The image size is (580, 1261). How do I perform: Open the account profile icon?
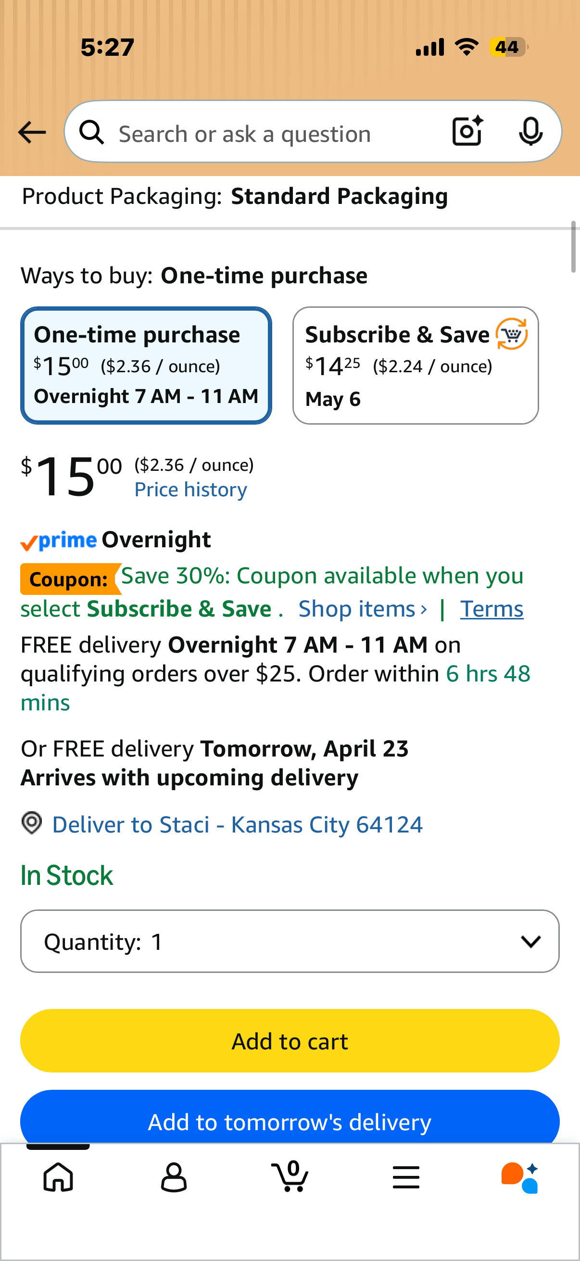click(174, 1177)
